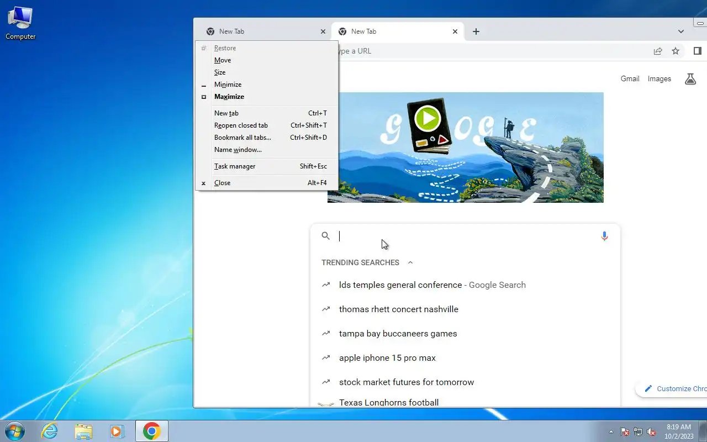Viewport: 707px width, 442px height.
Task: Open the Images link
Action: [659, 79]
